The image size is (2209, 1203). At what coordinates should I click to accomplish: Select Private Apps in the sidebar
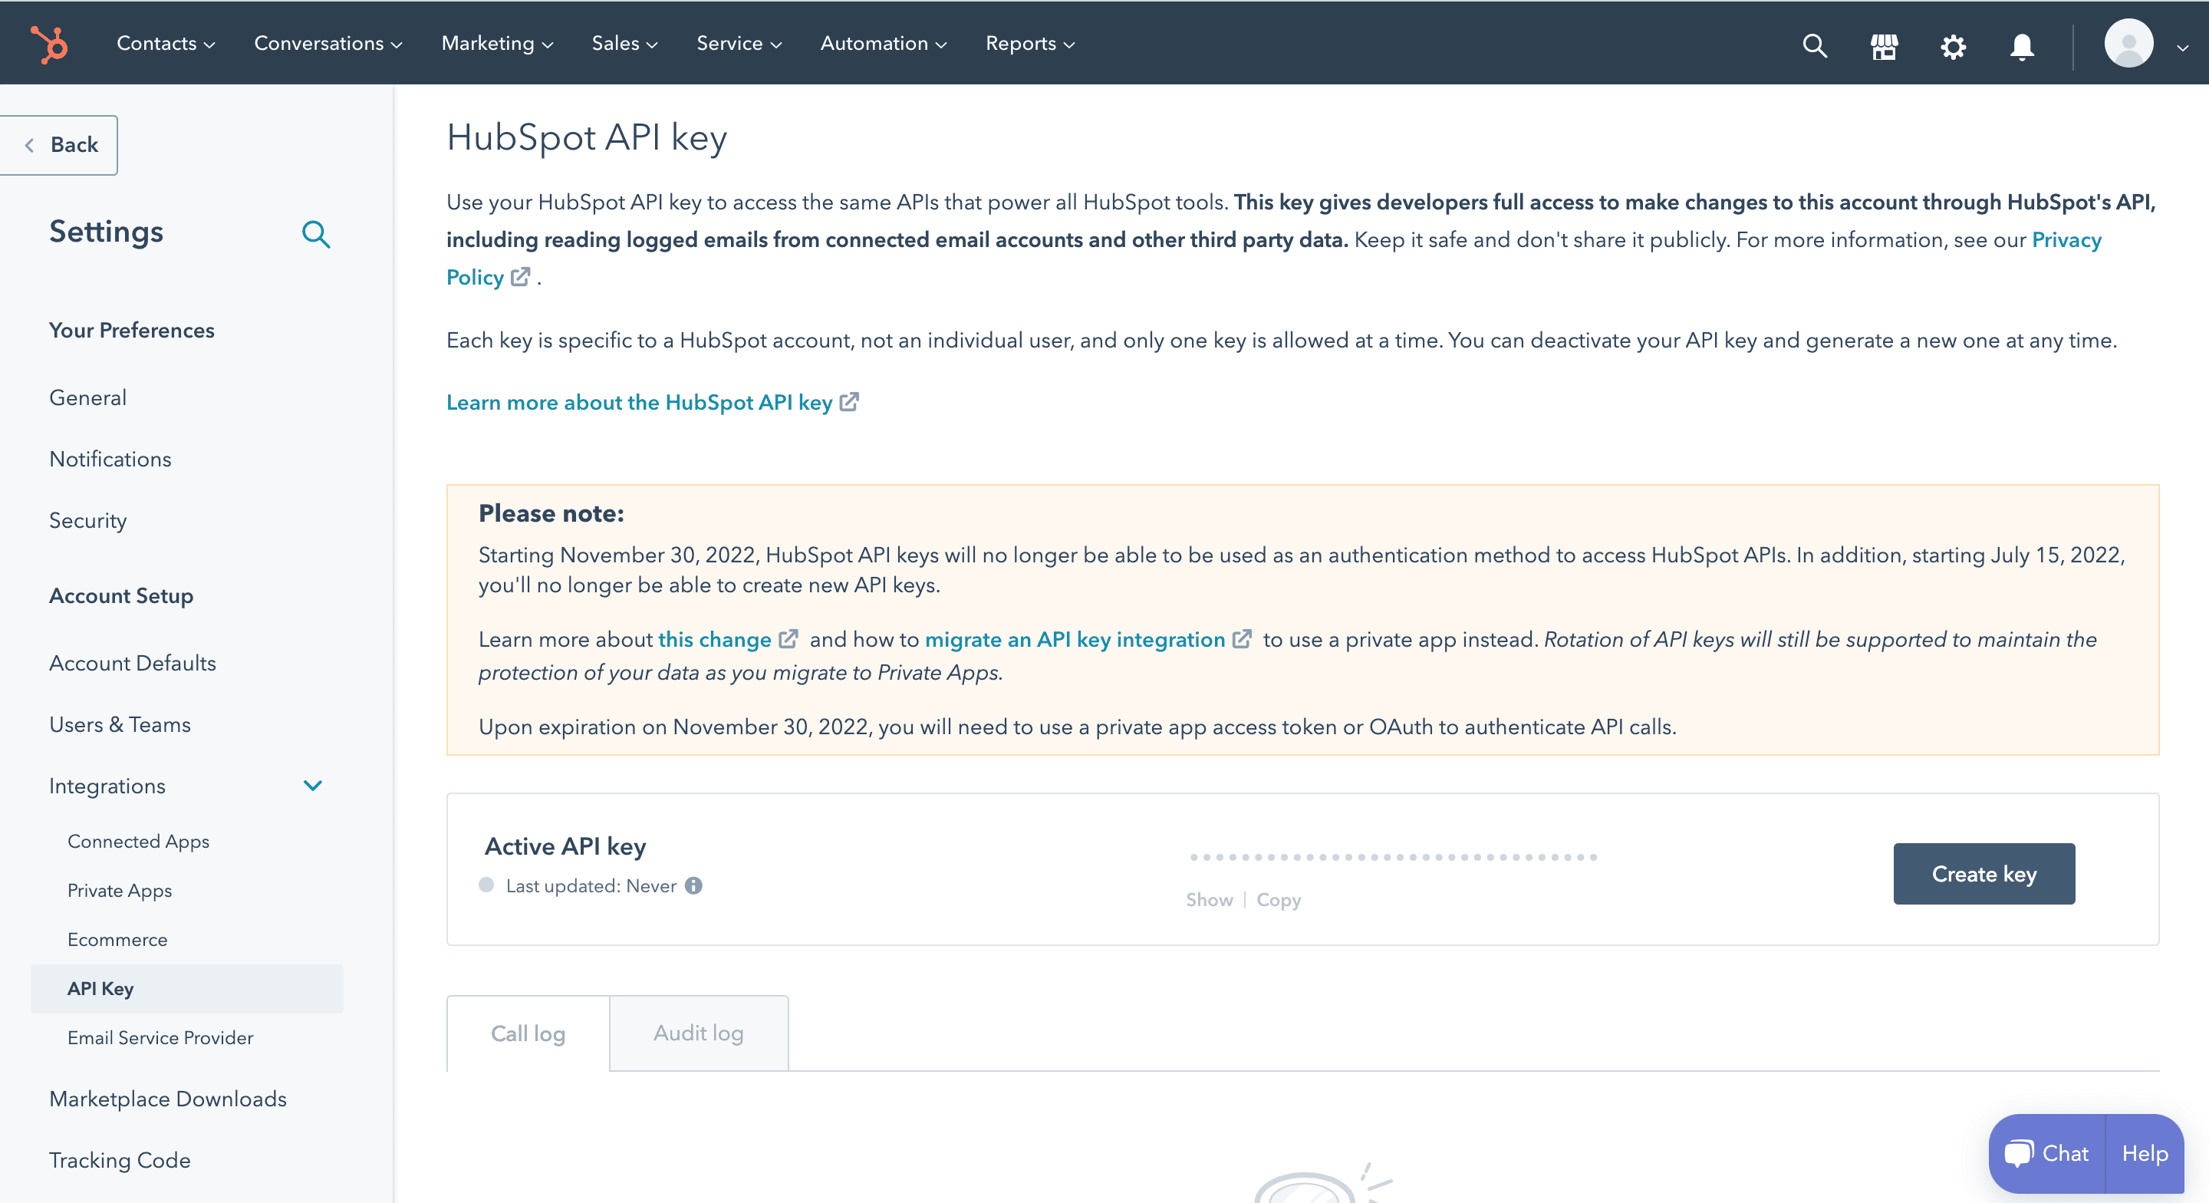click(x=119, y=891)
